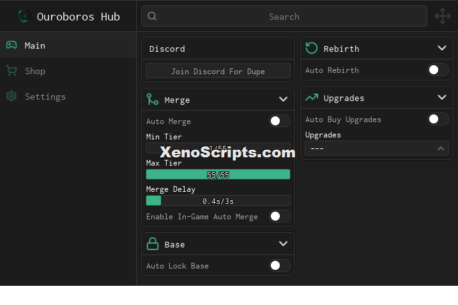The height and width of the screenshot is (305, 458).
Task: Collapse the Upgrades section chevron
Action: coord(442,97)
